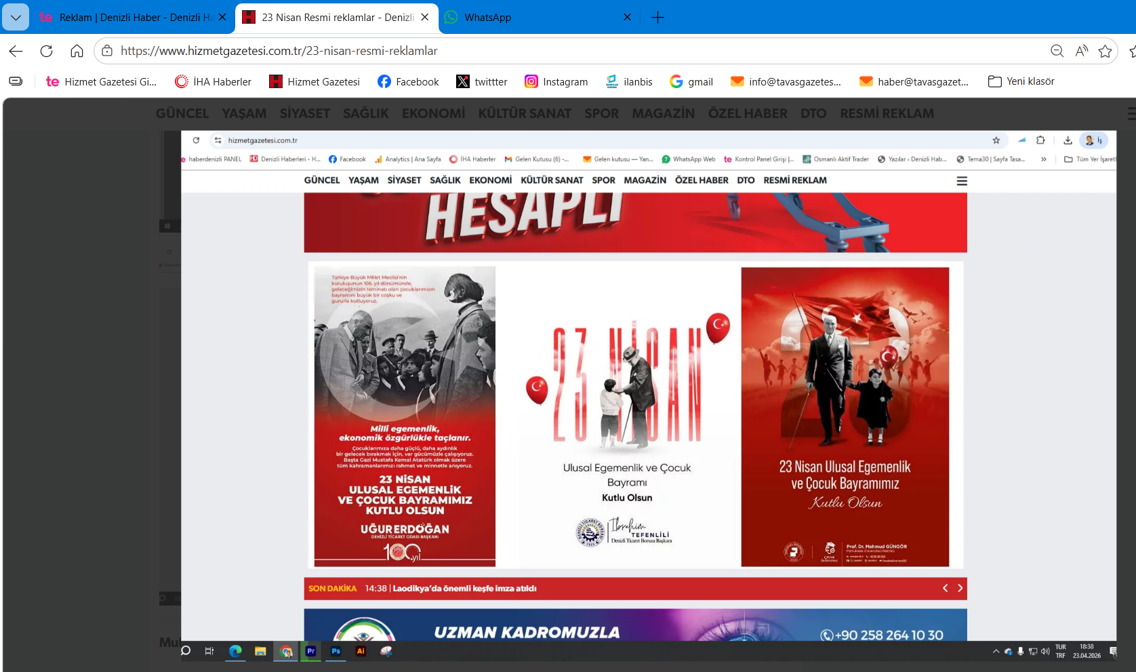
Task: Expand hidden icons in the system tray
Action: click(x=995, y=651)
